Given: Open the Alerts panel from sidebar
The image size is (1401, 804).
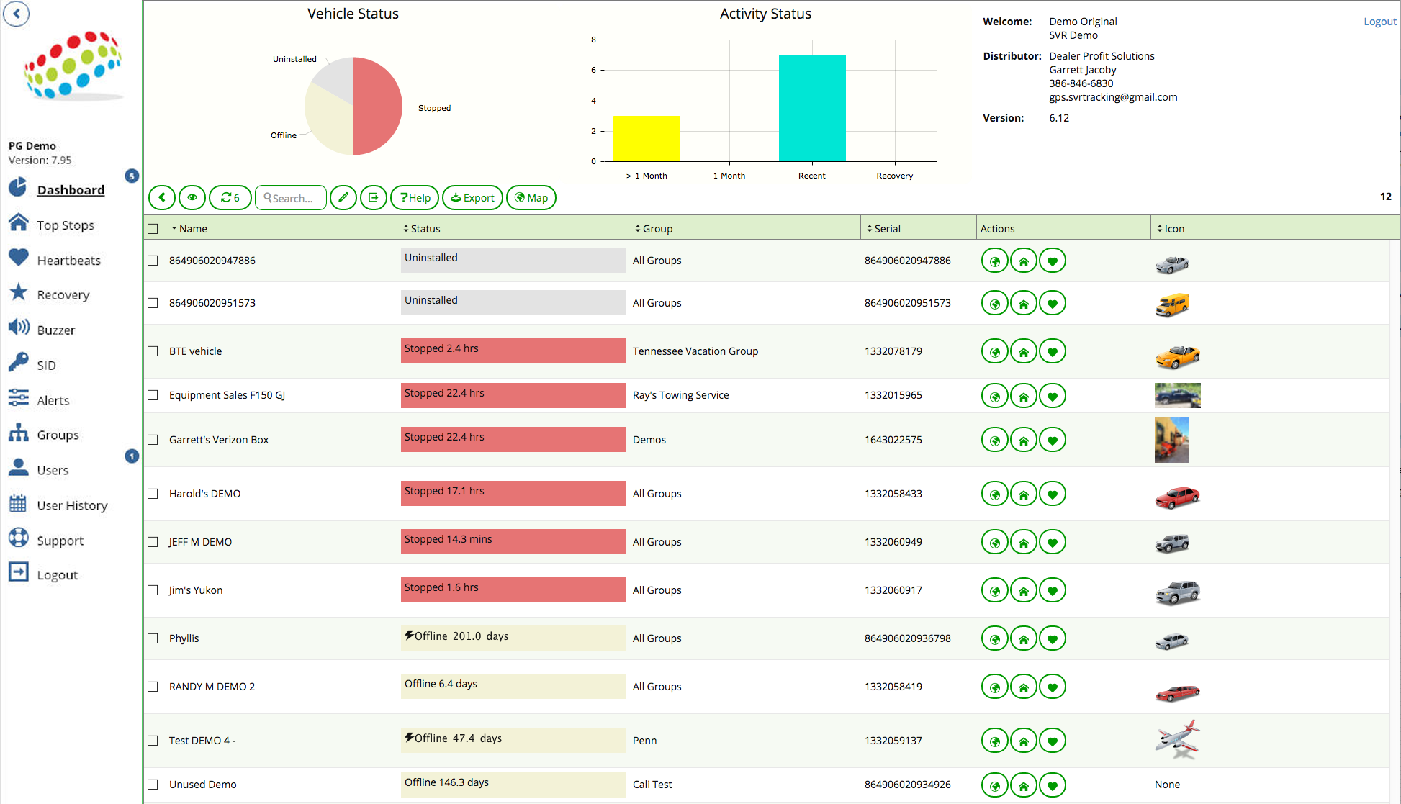Looking at the screenshot, I should pyautogui.click(x=53, y=400).
